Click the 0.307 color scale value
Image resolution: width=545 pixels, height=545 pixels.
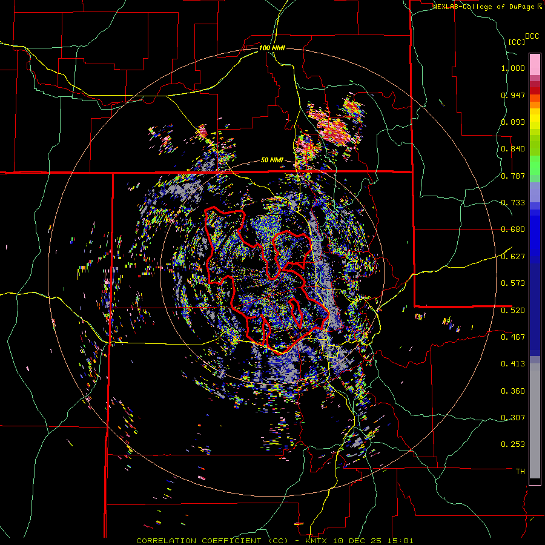pyautogui.click(x=513, y=418)
